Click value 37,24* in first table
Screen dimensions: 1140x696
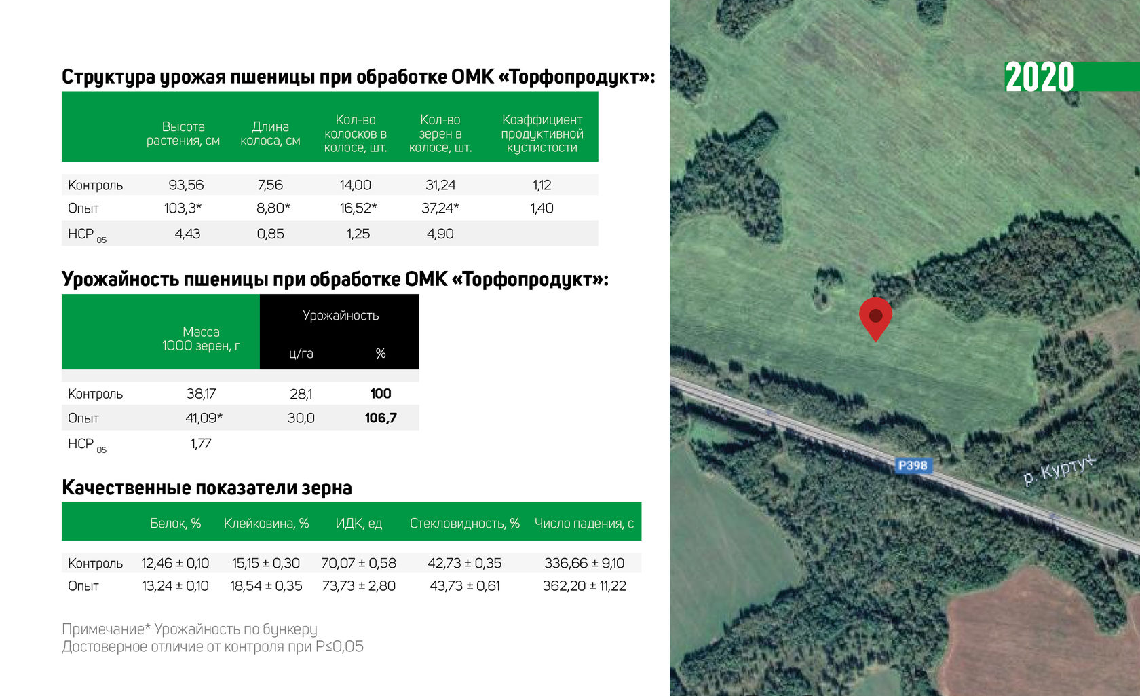(440, 208)
